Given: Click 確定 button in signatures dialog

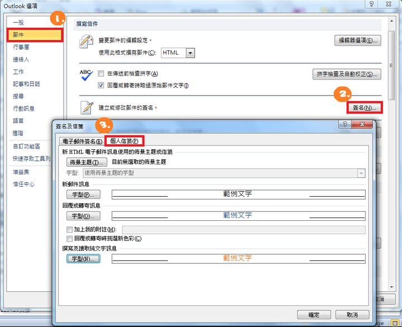Looking at the screenshot, I should point(314,315).
